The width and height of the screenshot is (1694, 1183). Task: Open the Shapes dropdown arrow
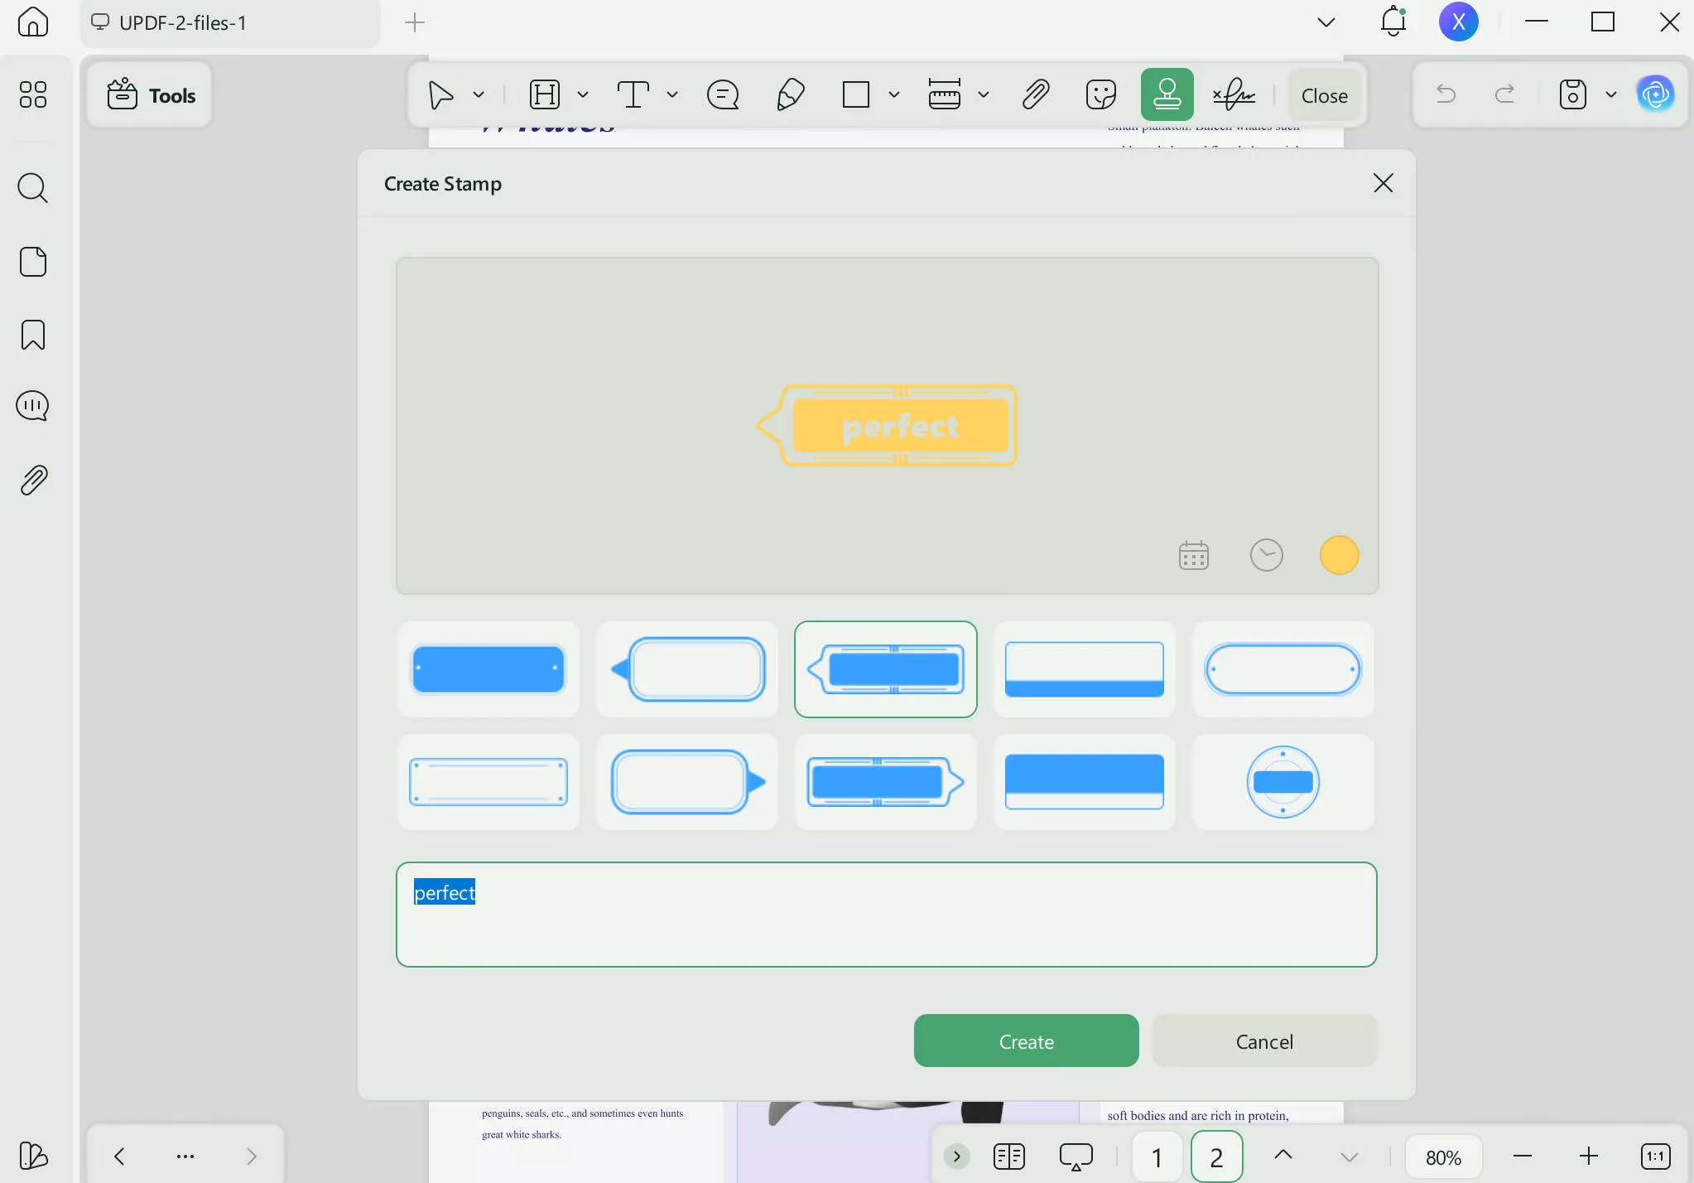click(x=893, y=94)
